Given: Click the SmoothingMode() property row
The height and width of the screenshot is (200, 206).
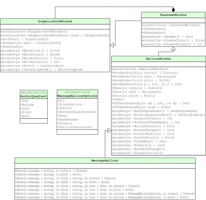Looking at the screenshot, I should click(x=42, y=70).
